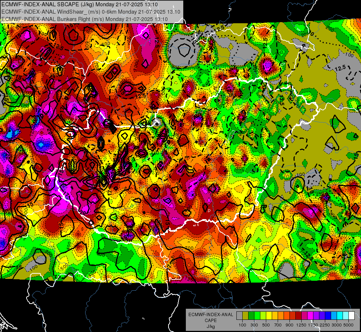Click the legend value 3000
The height and width of the screenshot is (332, 361).
(x=336, y=325)
